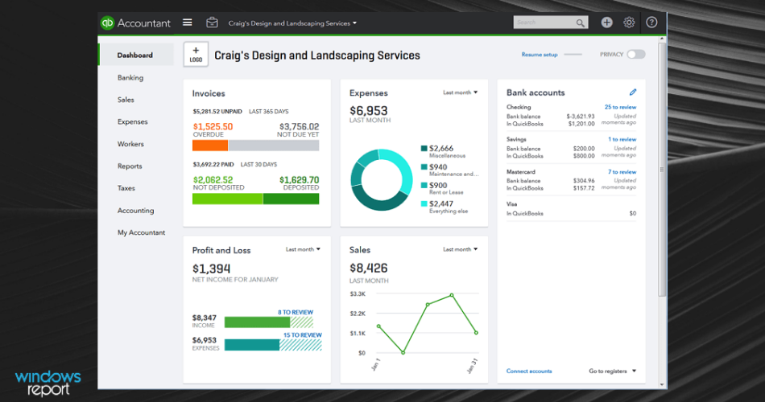The height and width of the screenshot is (402, 765).
Task: Click the $1,394 net income figure
Action: [211, 269]
